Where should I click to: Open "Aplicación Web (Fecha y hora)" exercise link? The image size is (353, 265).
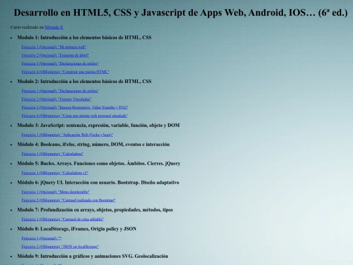[67, 135]
